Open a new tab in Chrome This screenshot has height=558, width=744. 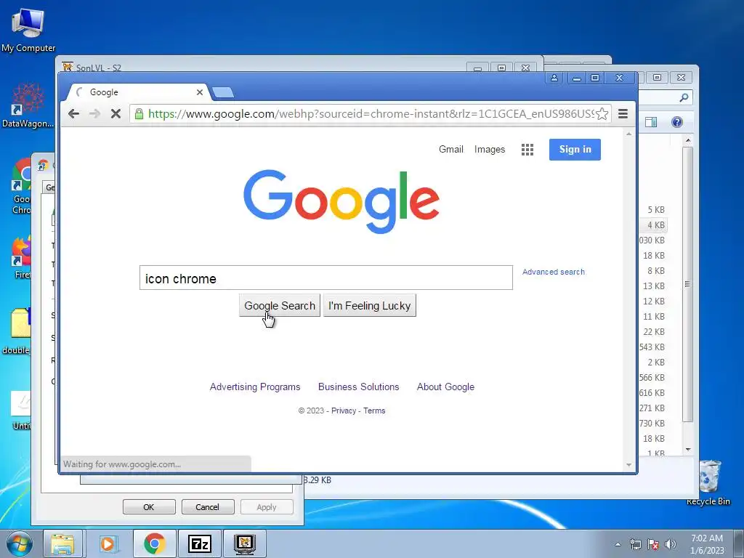click(x=222, y=92)
